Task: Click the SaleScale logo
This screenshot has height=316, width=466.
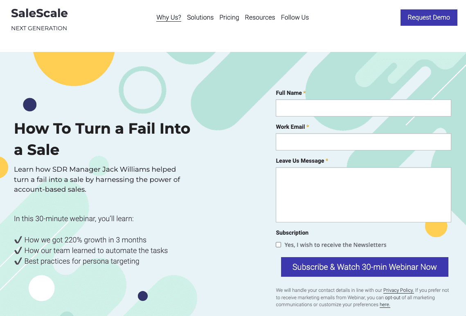Action: (39, 13)
